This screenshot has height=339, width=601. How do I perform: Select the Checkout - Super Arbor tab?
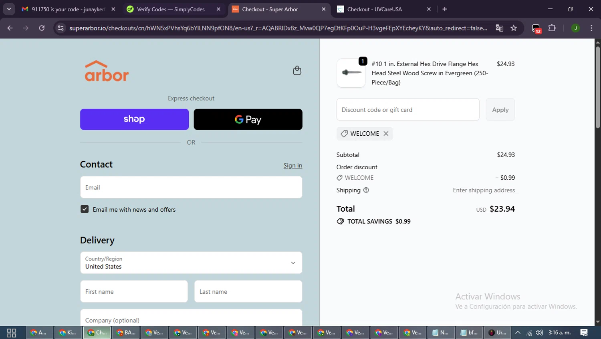click(278, 9)
